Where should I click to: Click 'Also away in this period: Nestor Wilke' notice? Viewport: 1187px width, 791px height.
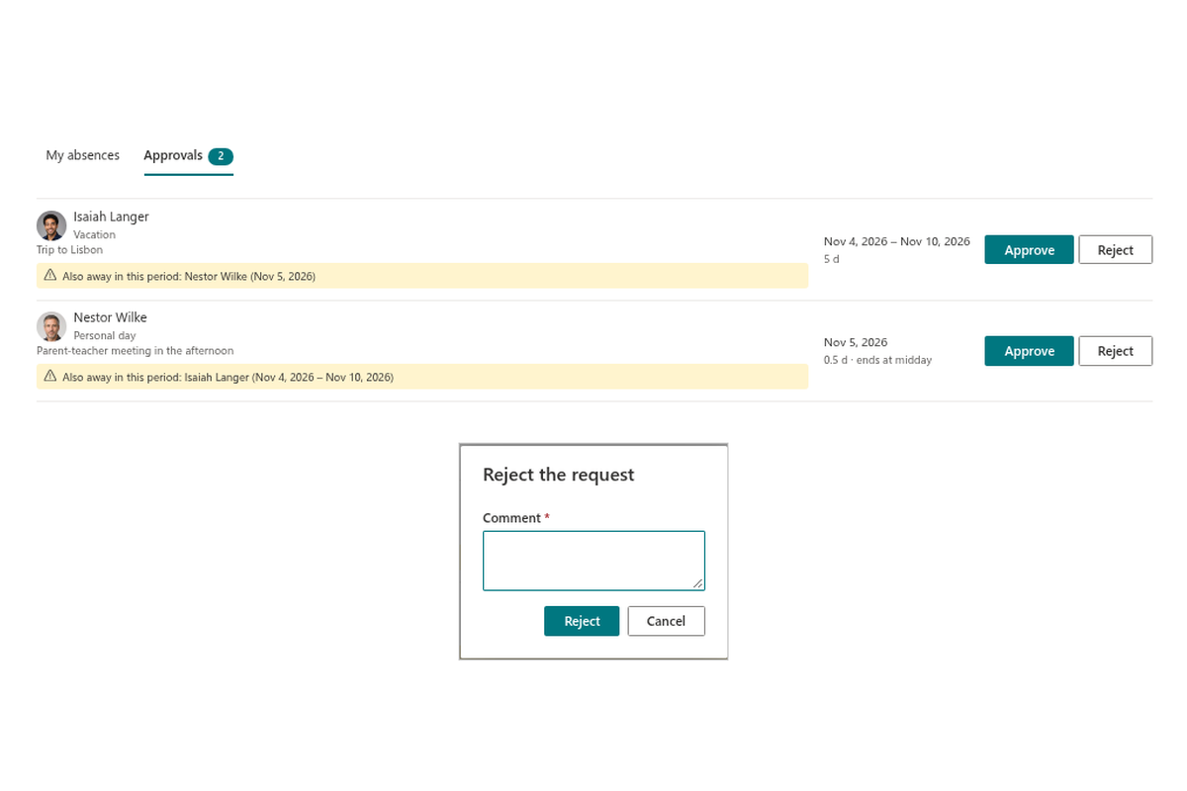(422, 276)
